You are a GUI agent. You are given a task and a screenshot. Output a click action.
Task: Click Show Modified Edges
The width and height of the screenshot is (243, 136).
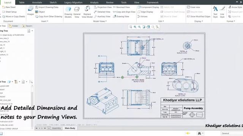click(x=199, y=16)
